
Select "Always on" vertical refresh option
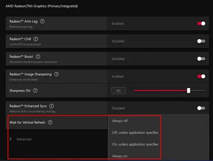point(120,156)
